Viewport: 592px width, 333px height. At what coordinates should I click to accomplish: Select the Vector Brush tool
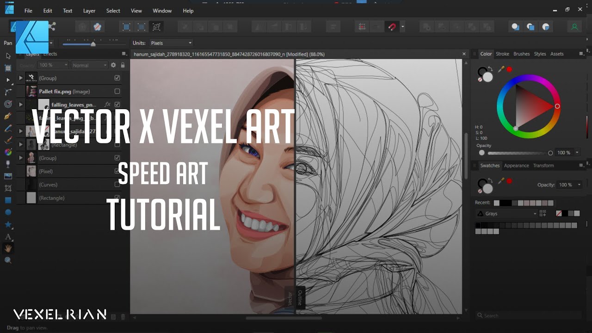click(8, 140)
